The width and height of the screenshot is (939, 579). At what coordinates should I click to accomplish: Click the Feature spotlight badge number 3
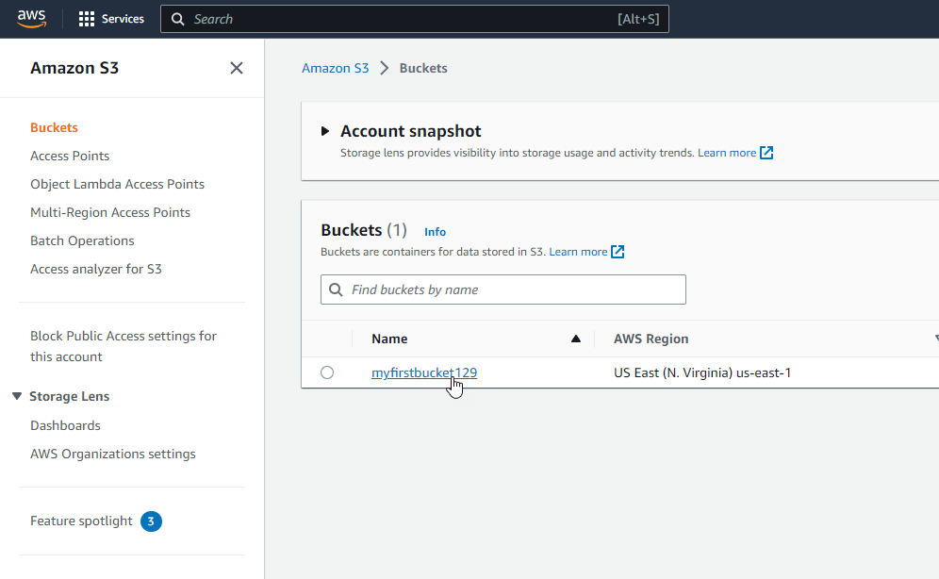(151, 521)
